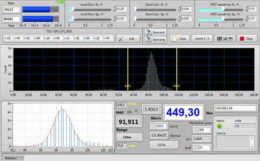Open the 132Xe isotope dropdown

point(164,145)
